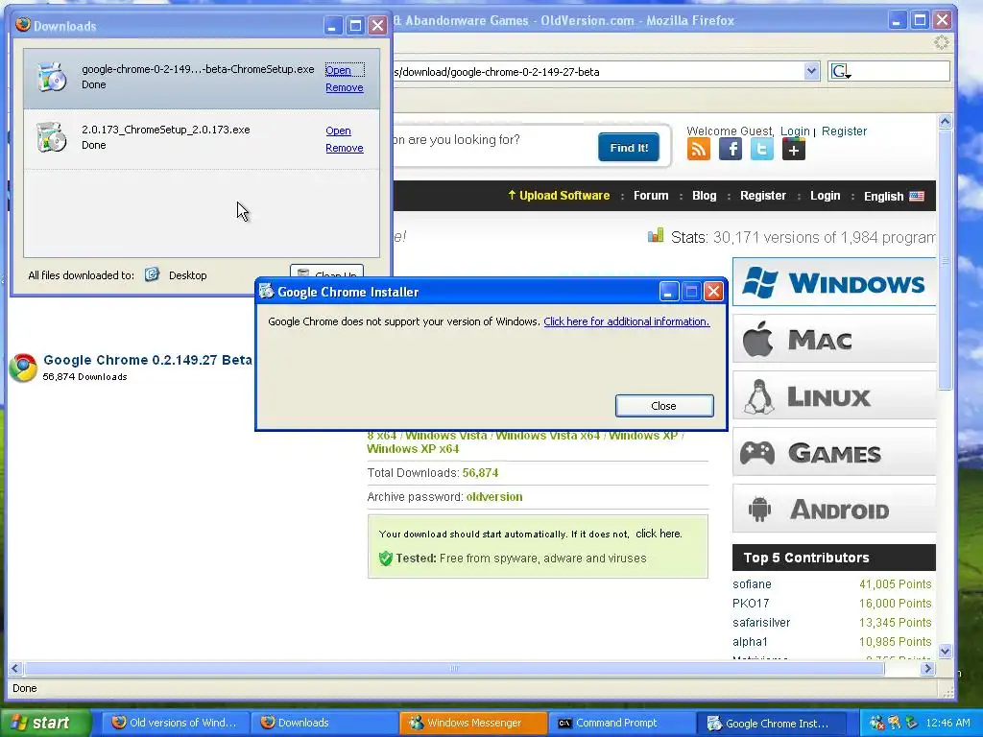Open the Windows category tile
The height and width of the screenshot is (737, 983).
pos(834,283)
